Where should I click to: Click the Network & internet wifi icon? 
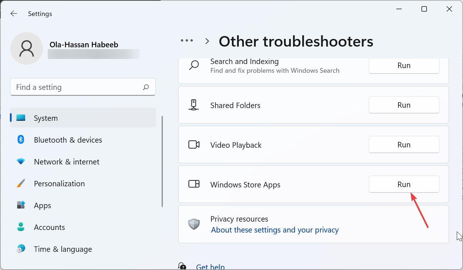click(x=21, y=162)
